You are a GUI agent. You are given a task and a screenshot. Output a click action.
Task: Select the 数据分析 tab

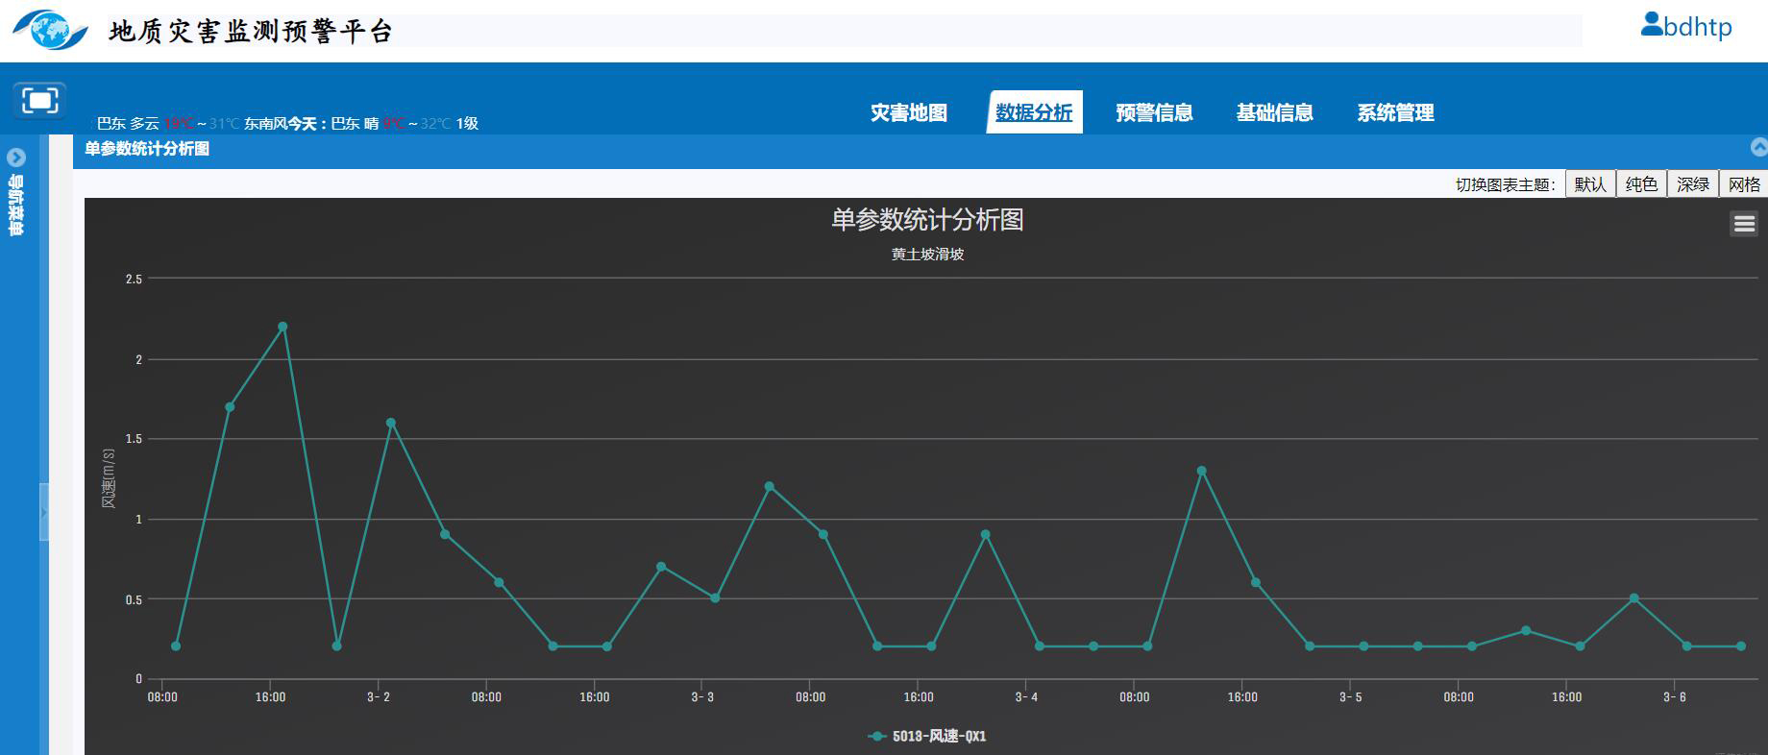pyautogui.click(x=1034, y=112)
